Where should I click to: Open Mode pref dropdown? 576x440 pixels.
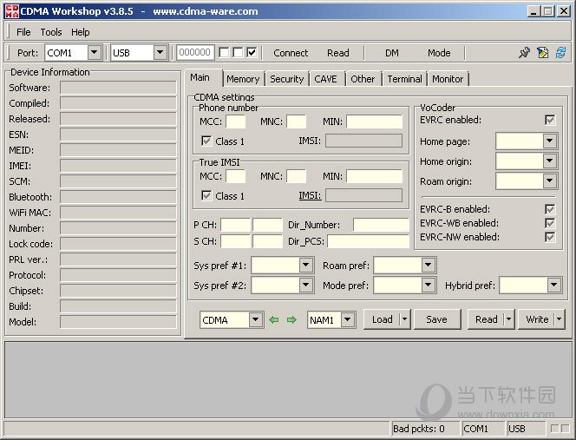428,285
